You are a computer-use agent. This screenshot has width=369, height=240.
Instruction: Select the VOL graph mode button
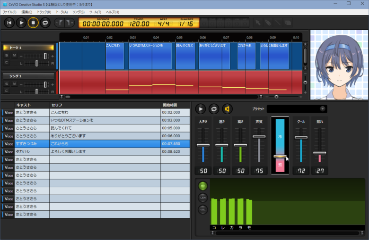(203, 209)
